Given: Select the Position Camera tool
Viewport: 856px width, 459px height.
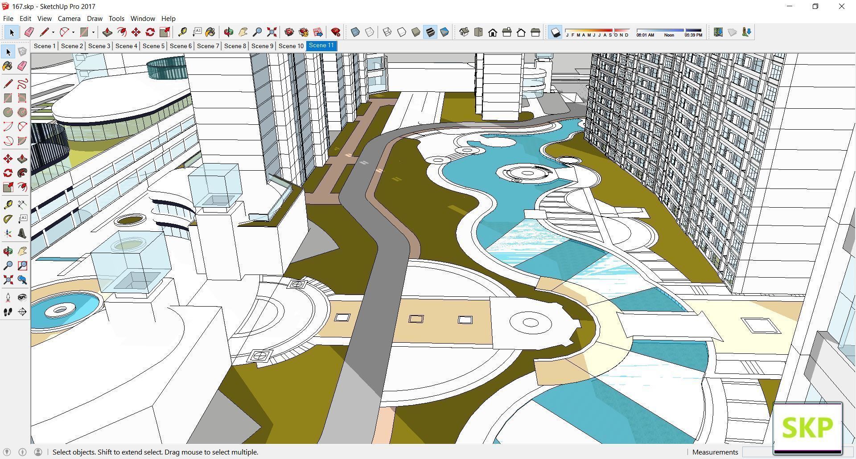Looking at the screenshot, I should coord(8,298).
